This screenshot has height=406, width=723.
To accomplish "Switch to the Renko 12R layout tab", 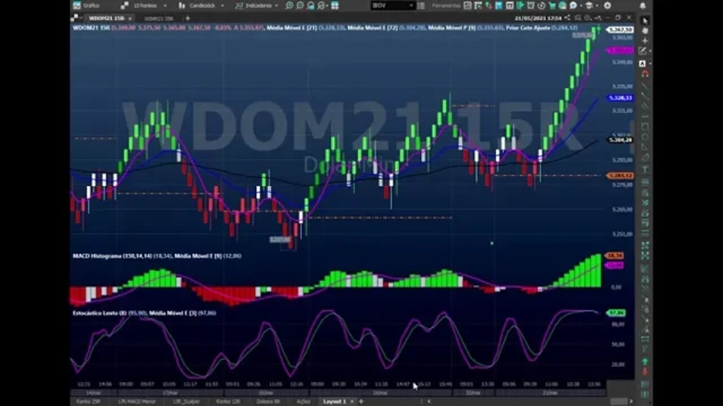I will 229,401.
